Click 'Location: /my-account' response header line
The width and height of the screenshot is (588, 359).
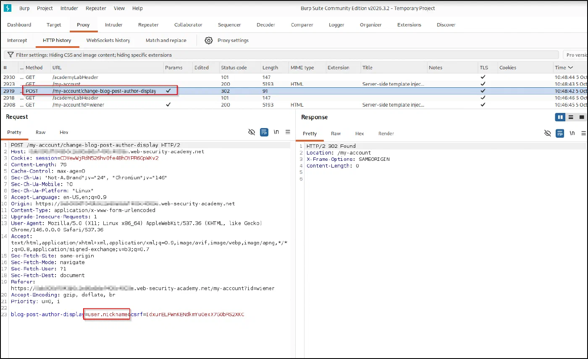(x=339, y=153)
